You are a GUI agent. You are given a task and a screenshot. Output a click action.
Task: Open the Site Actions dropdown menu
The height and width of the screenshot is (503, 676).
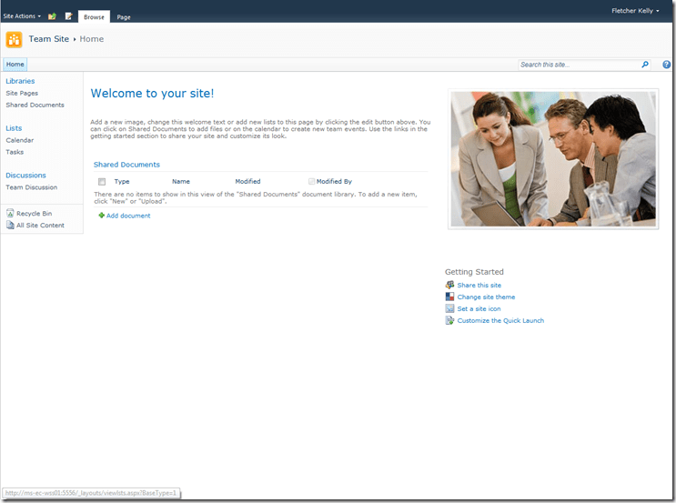pyautogui.click(x=22, y=16)
